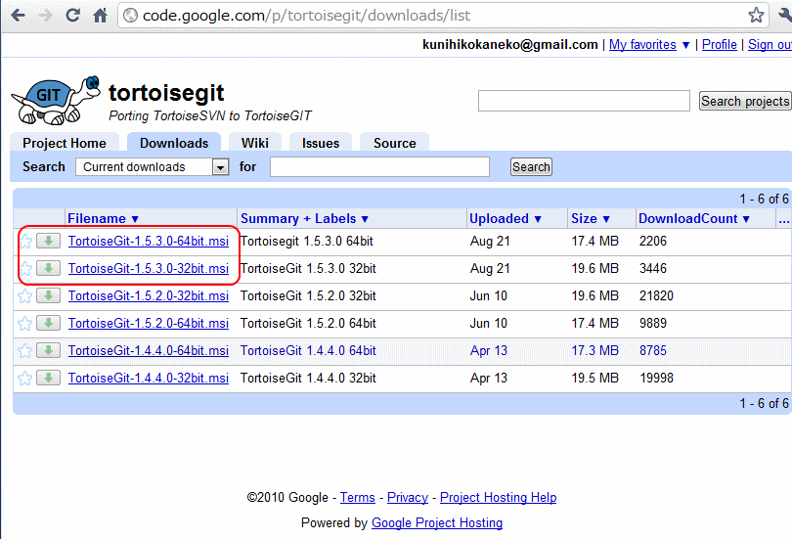Open the Privacy link in footer

(x=408, y=498)
